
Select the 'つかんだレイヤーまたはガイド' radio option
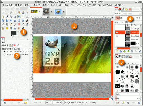[x=4, y=51]
